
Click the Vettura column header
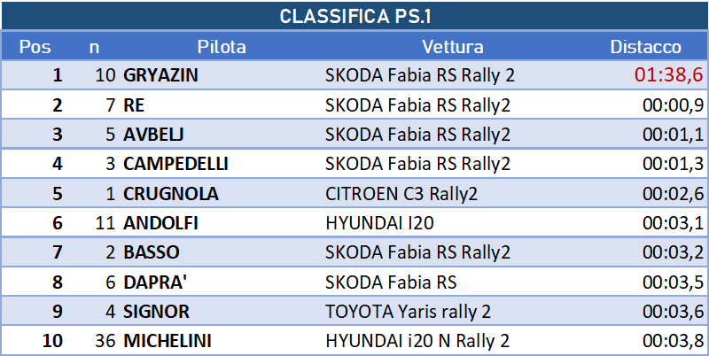(x=453, y=47)
